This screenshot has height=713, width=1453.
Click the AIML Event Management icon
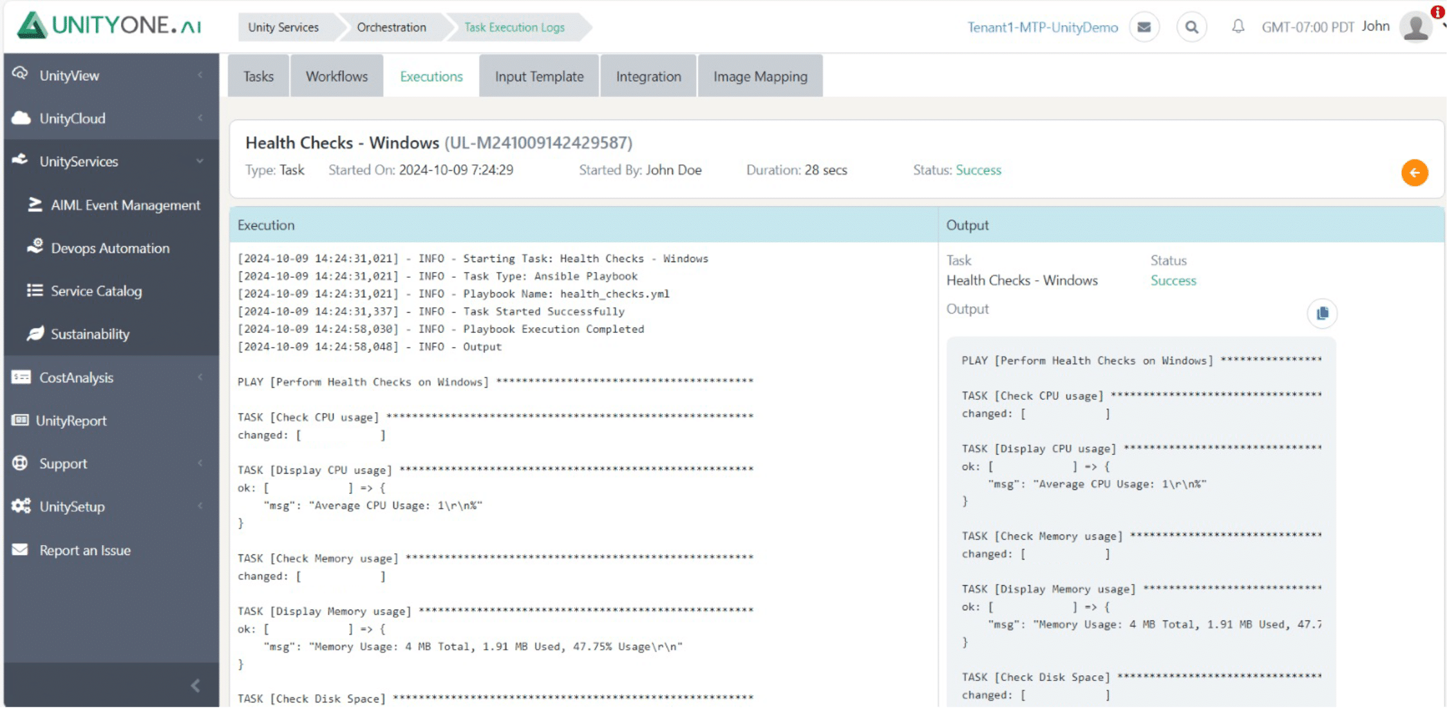tap(35, 205)
